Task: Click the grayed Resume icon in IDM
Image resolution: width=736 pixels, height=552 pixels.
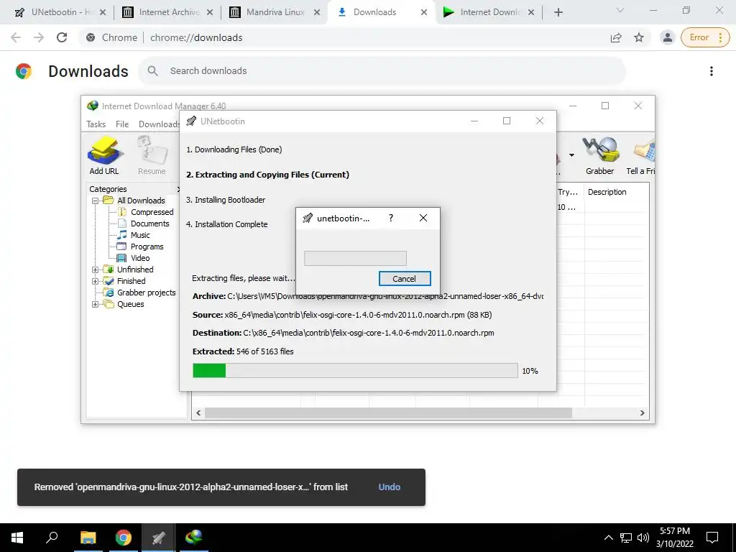Action: [x=152, y=155]
